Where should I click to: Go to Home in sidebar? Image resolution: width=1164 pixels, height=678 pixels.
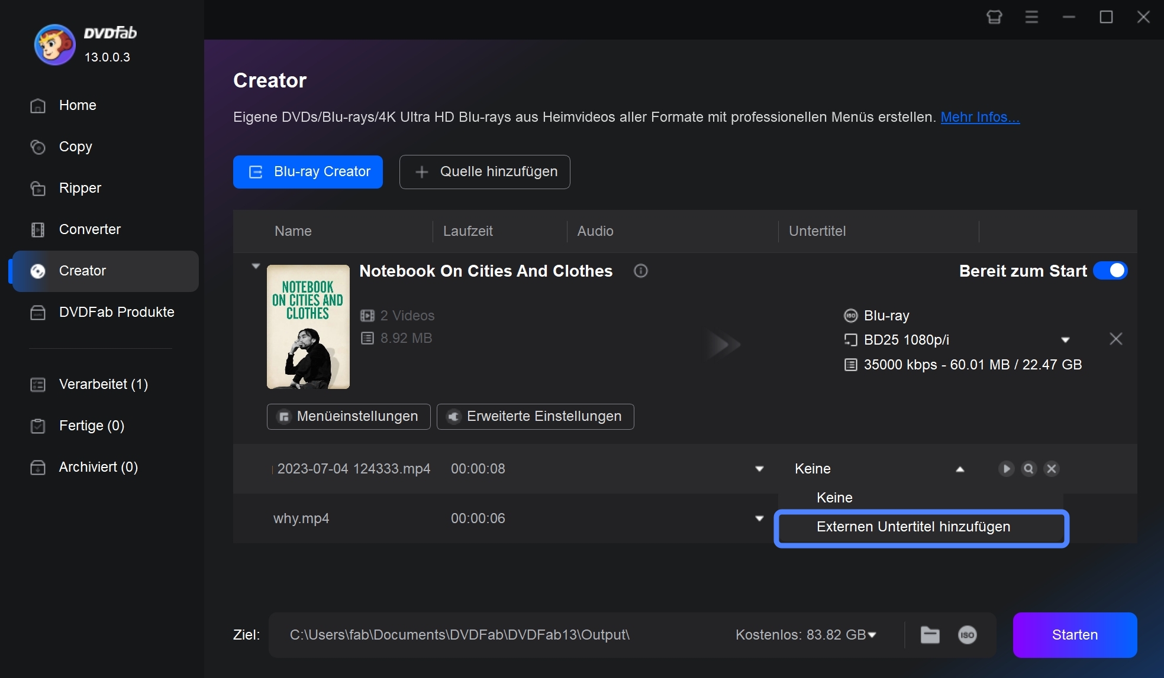coord(105,105)
